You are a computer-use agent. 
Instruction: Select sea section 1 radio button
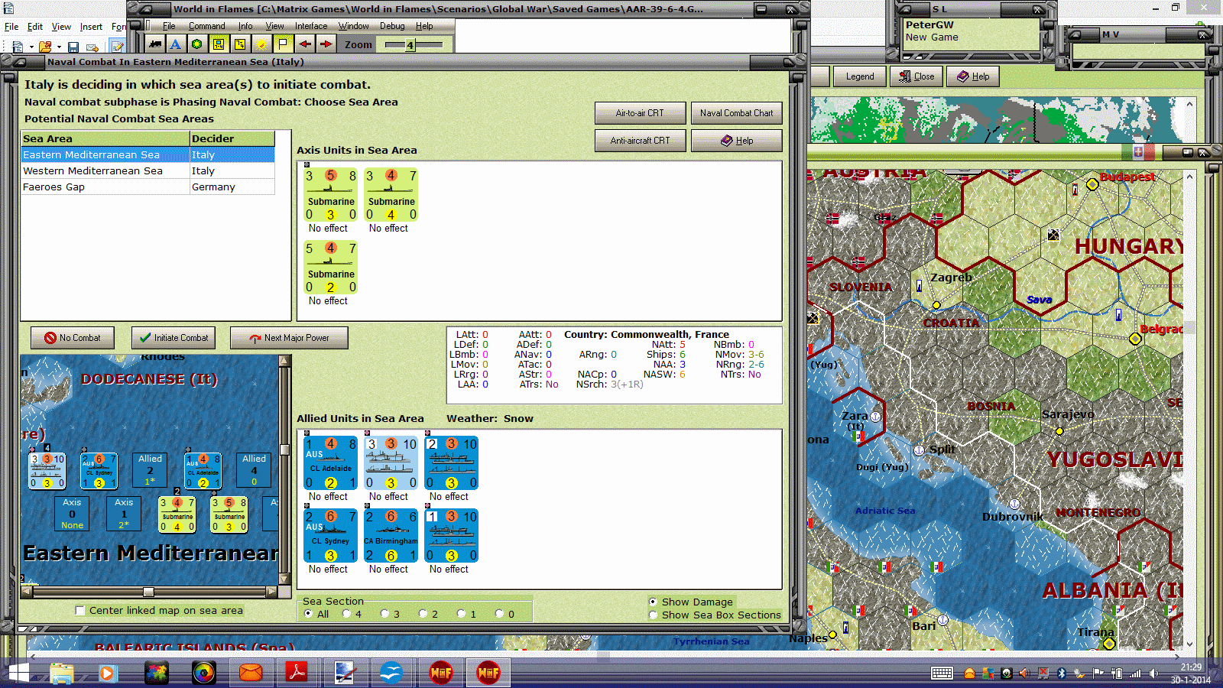coord(461,614)
